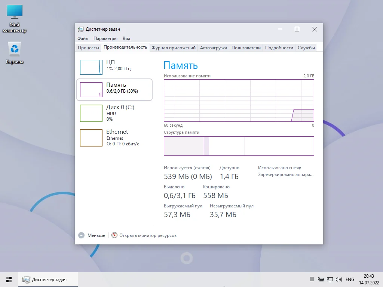Open the Параметры menu

[105, 38]
